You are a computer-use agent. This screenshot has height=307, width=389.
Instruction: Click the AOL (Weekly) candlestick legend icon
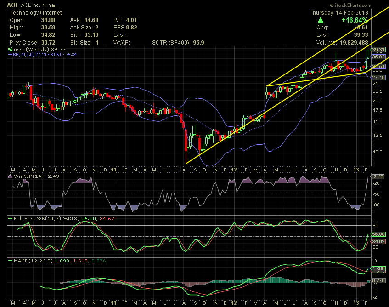(x=10, y=49)
